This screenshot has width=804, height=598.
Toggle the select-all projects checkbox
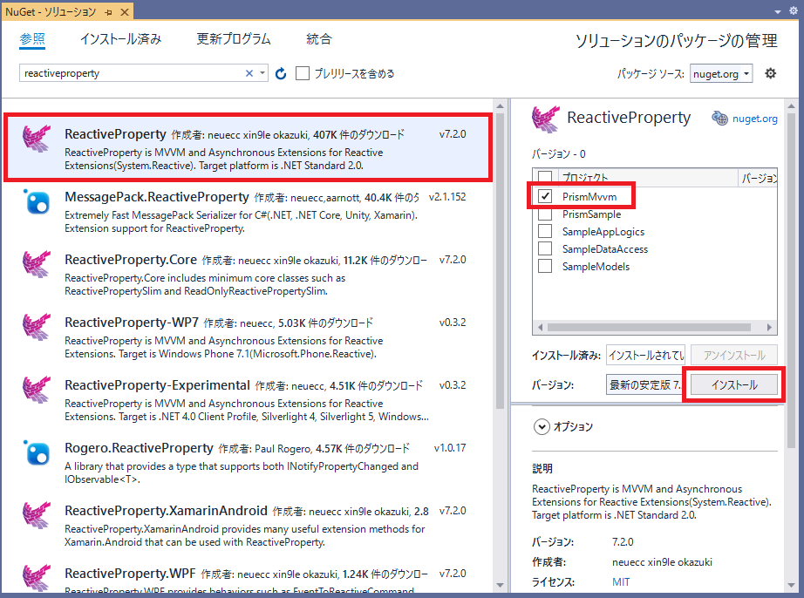[545, 177]
